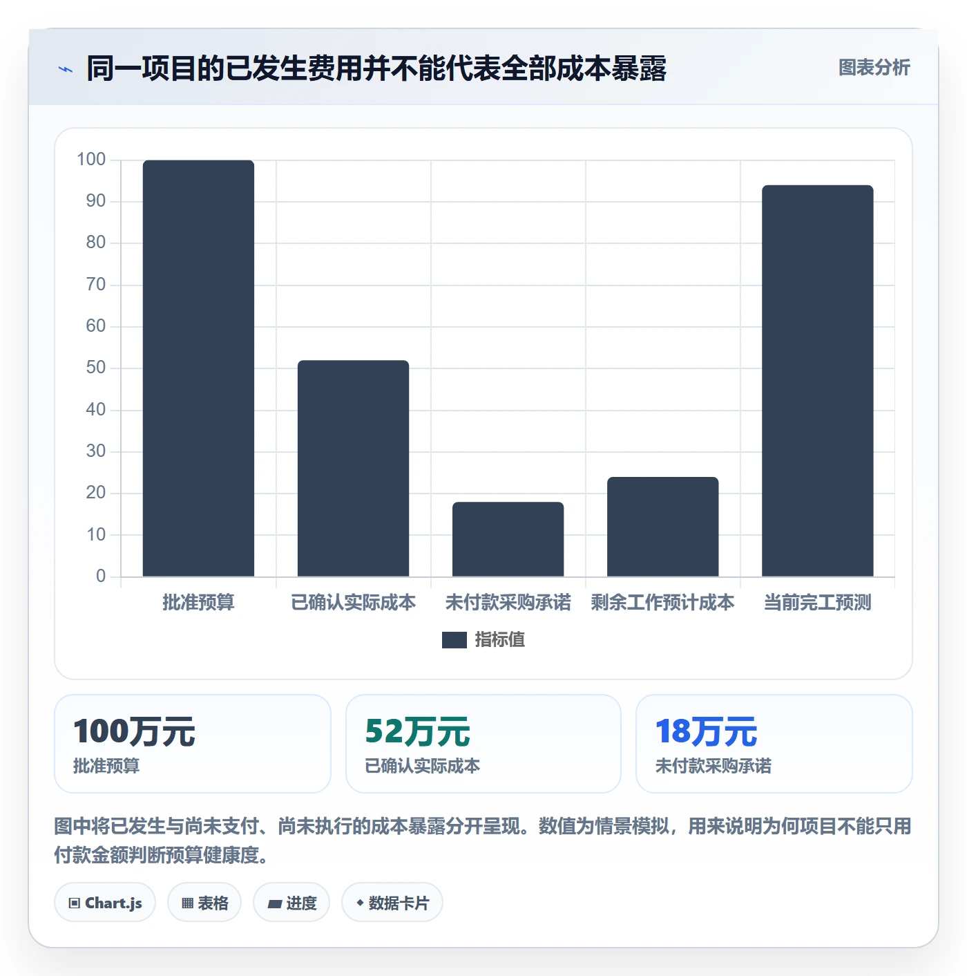967x976 pixels.
Task: Click the table grid icon in 表格 tag
Action: (187, 903)
